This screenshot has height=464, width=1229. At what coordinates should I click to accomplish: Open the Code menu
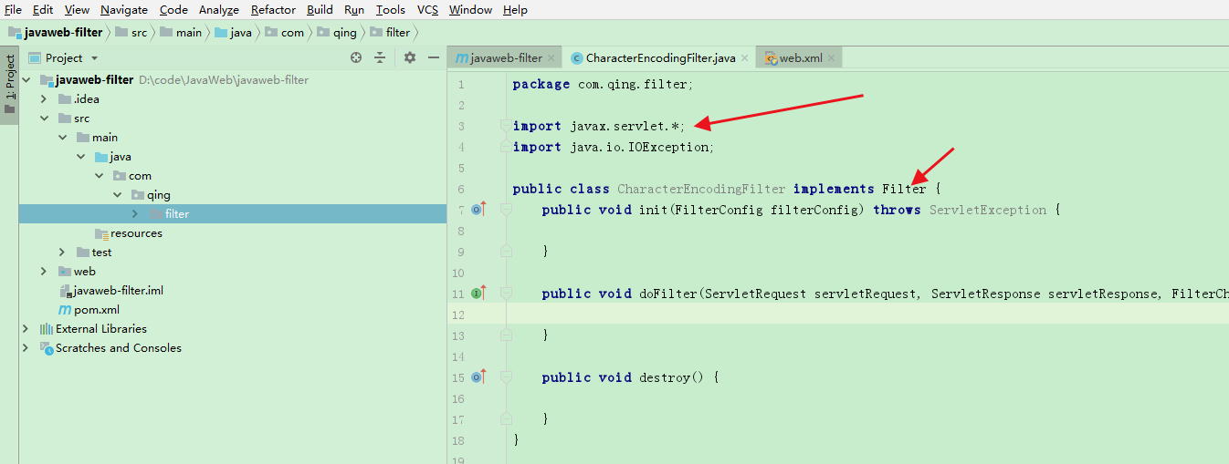[173, 10]
